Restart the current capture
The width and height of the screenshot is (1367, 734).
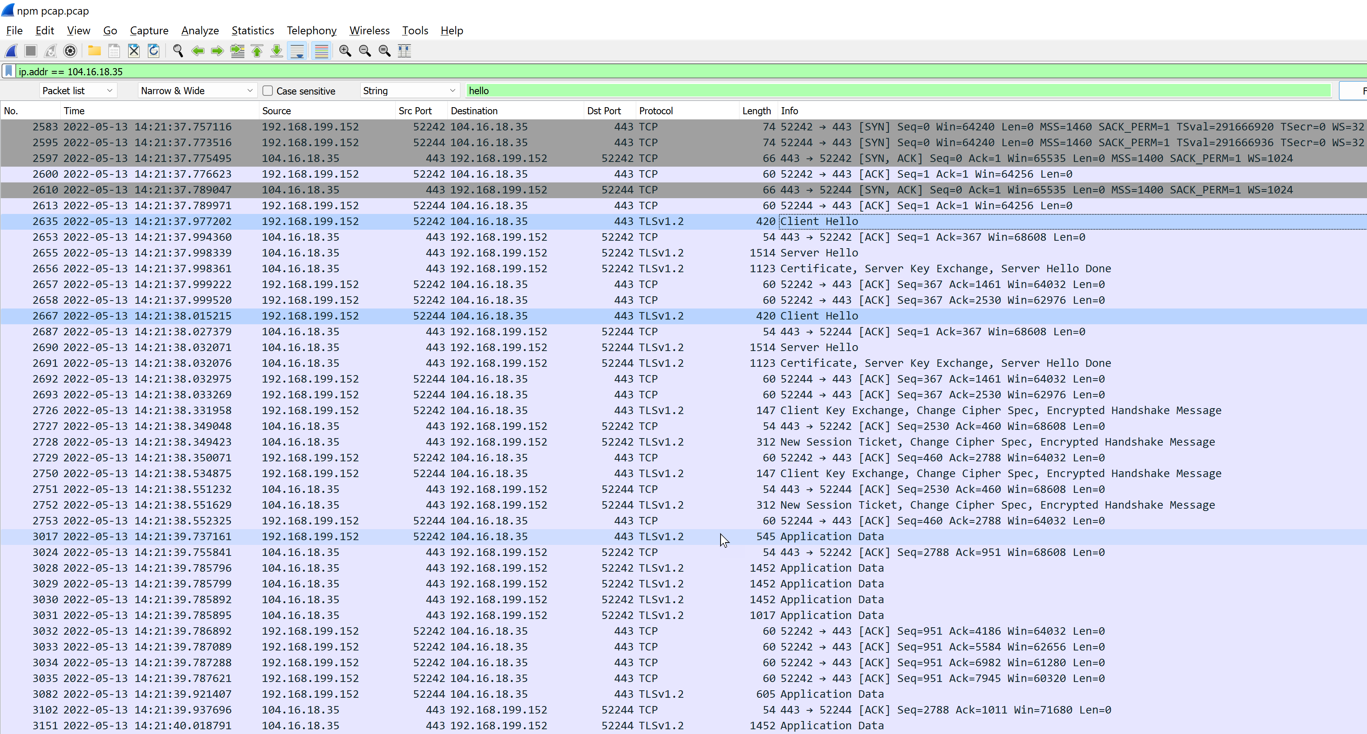click(50, 51)
